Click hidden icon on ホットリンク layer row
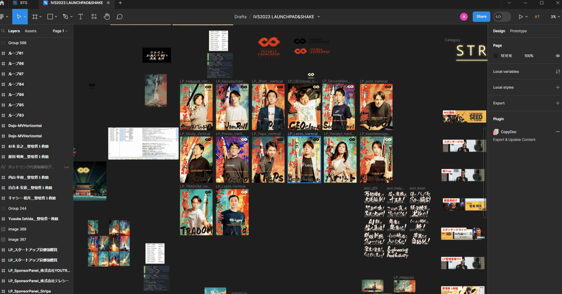Viewport: 562px width, 294px height. point(67,167)
